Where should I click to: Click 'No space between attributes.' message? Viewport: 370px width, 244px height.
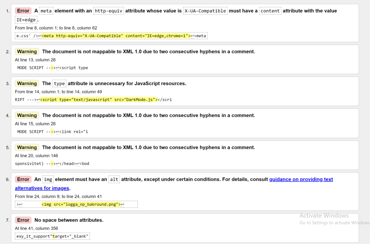[69, 220]
